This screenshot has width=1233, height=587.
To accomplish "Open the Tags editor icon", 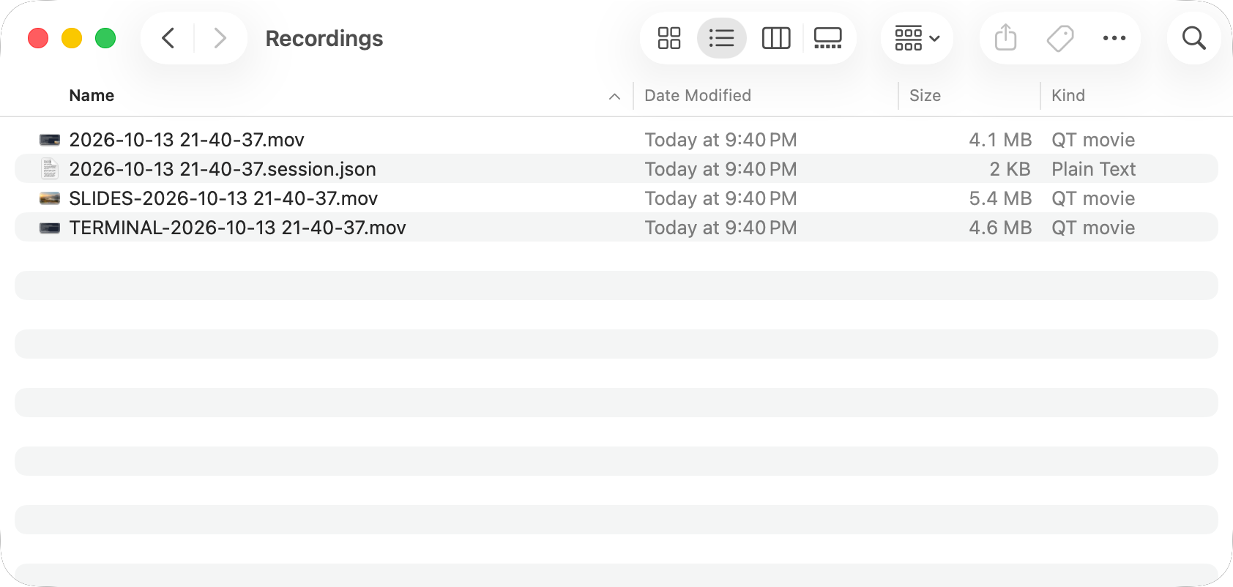I will click(x=1060, y=38).
